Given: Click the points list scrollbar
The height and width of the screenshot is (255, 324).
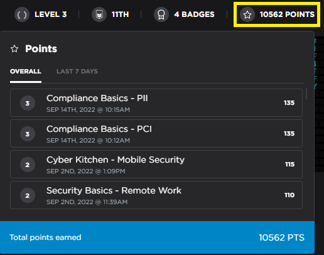Looking at the screenshot, I should point(306,94).
